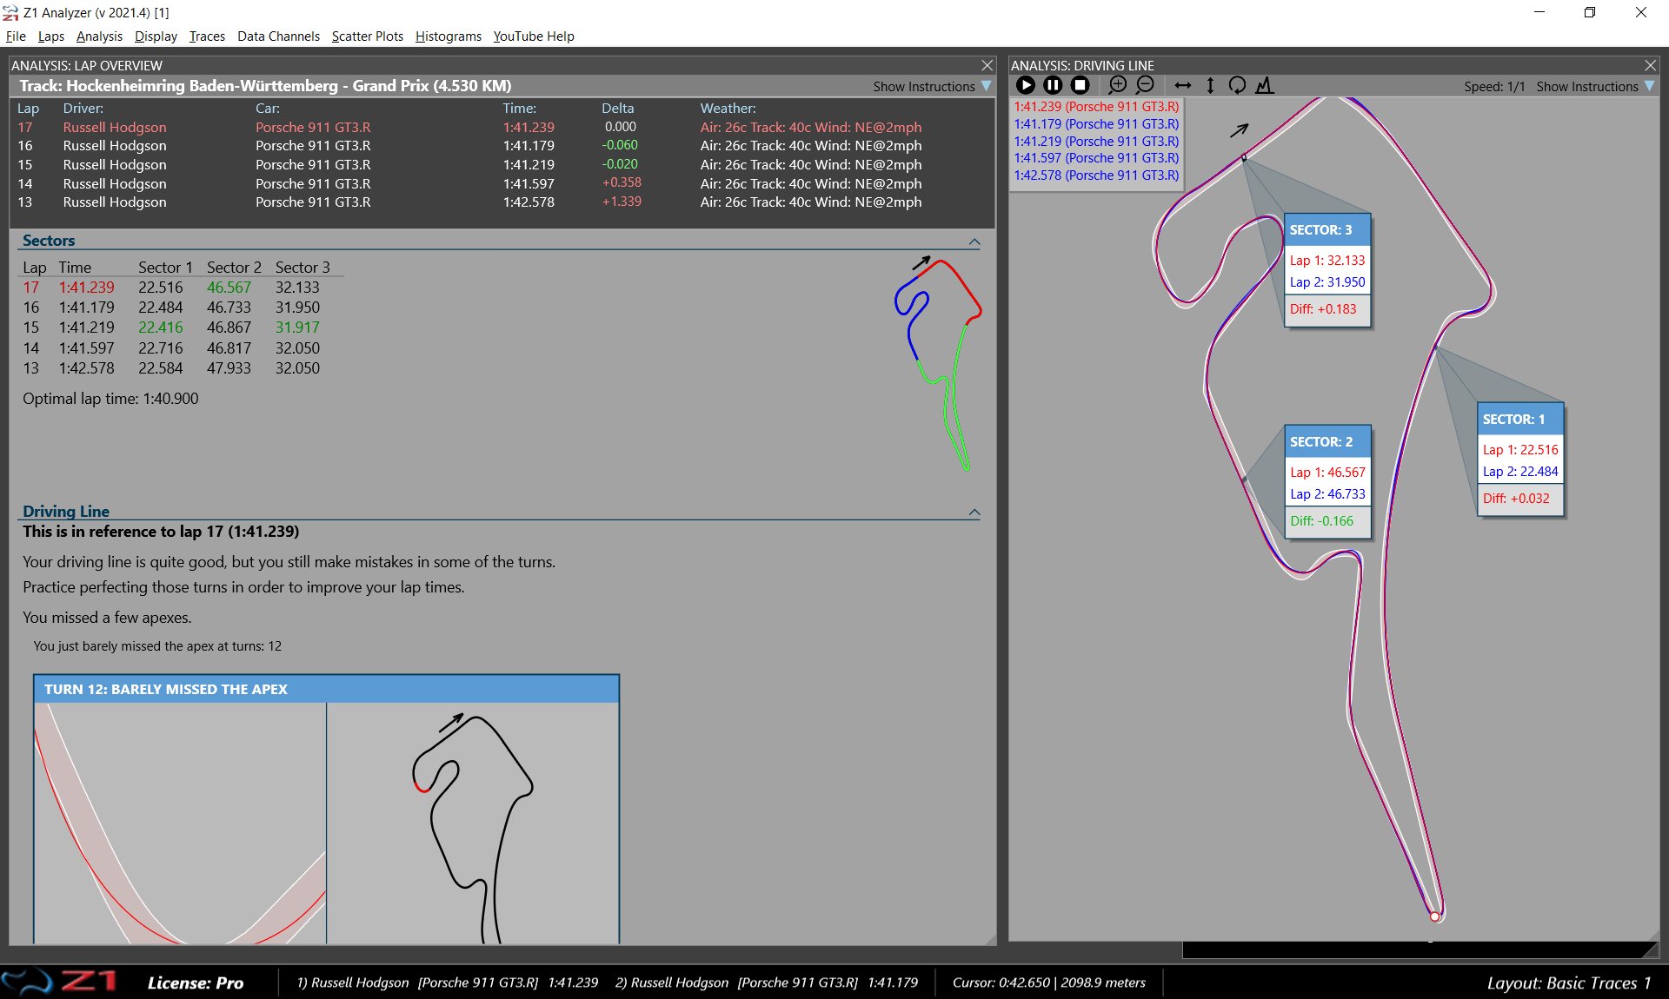Click the graph trace icon in toolbar
Viewport: 1669px width, 999px height.
coord(1265,85)
